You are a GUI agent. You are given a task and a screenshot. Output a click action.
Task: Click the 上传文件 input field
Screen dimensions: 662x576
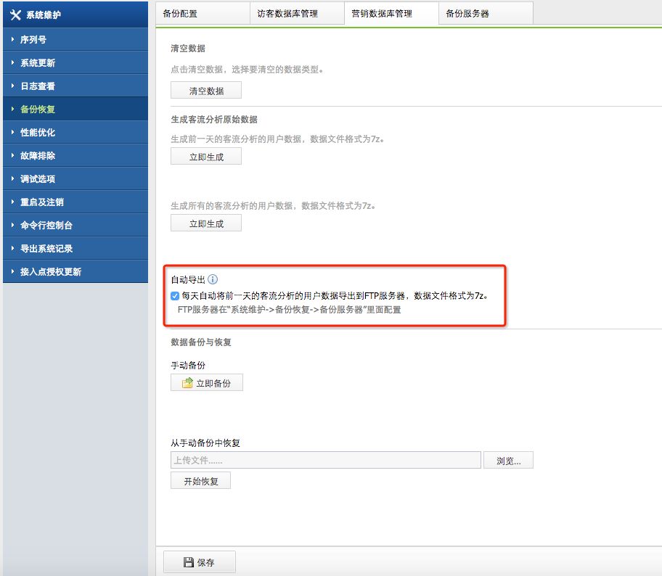tap(325, 461)
